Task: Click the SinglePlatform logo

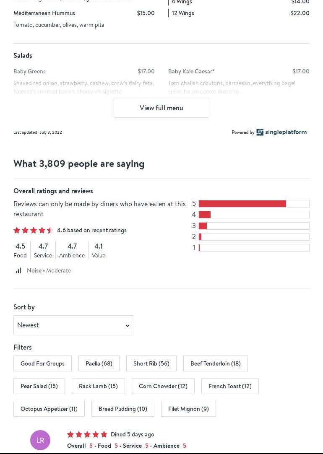Action: pos(281,132)
